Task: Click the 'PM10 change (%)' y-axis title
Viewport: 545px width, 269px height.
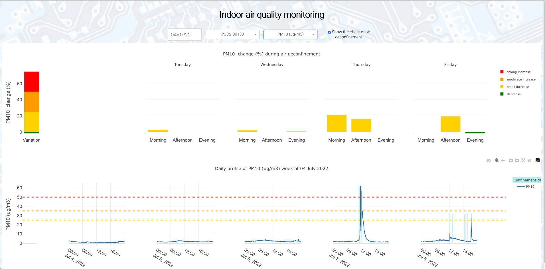Action: pyautogui.click(x=8, y=102)
